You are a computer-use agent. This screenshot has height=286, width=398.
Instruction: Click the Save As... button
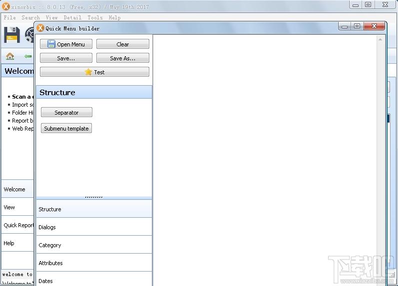click(122, 58)
